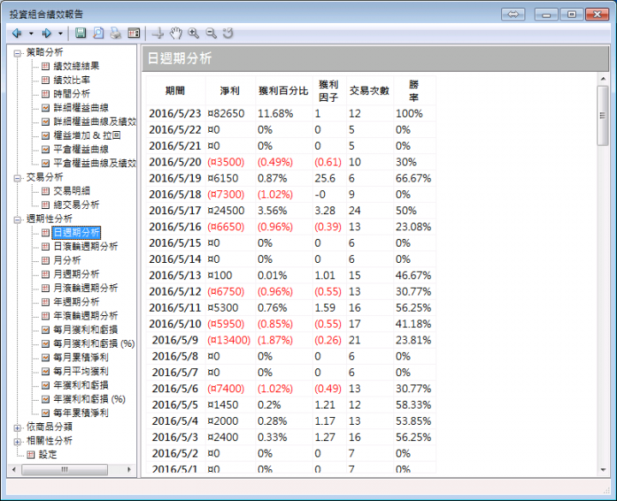Image resolution: width=617 pixels, height=501 pixels.
Task: Open 年滾輪週期分析 report
Action: point(86,315)
